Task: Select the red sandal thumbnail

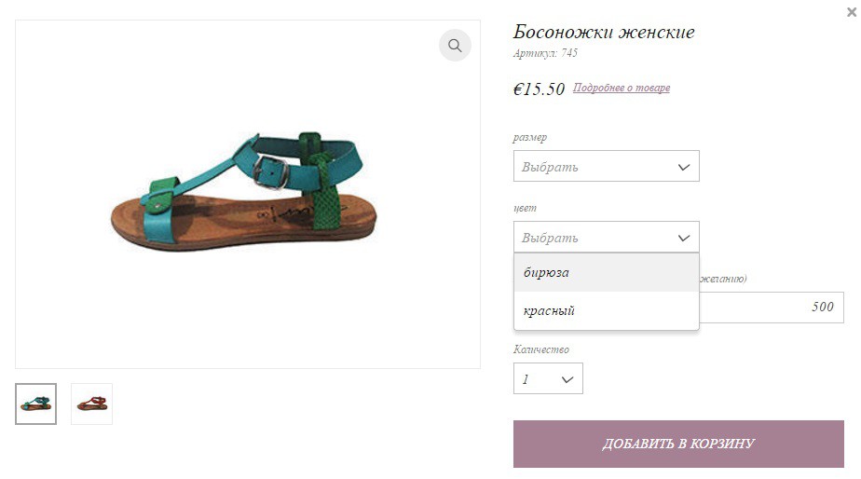Action: [x=91, y=404]
